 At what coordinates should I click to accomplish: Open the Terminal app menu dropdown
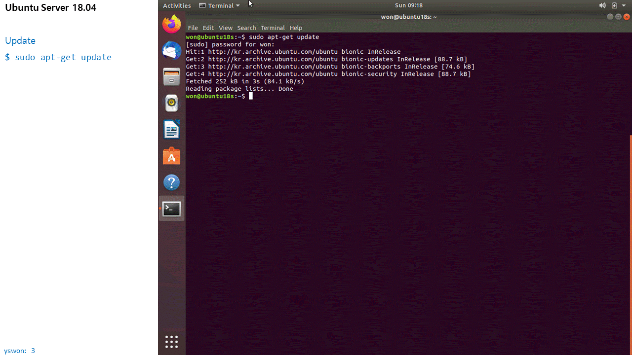click(220, 5)
